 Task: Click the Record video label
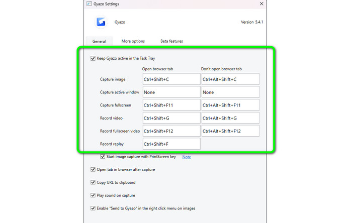[111, 118]
